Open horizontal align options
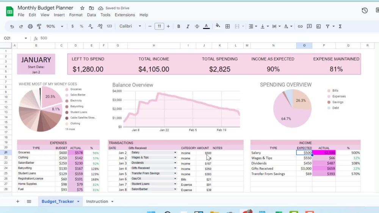 coord(252,26)
